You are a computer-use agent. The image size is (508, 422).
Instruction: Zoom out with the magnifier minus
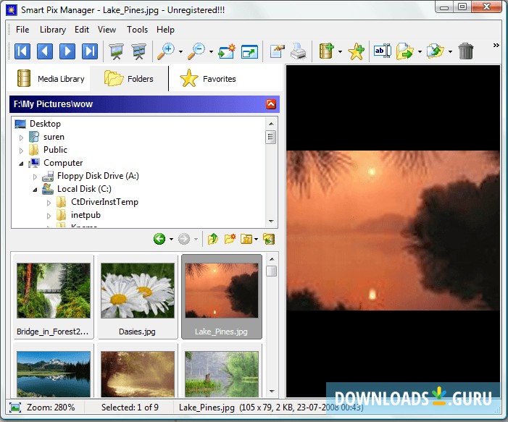coord(196,51)
